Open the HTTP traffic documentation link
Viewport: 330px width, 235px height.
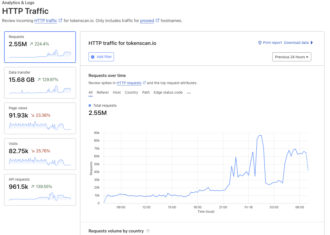(46, 21)
